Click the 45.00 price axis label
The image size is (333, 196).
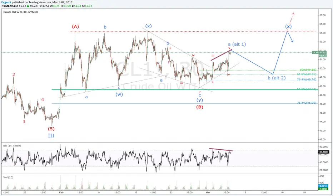[322, 113]
